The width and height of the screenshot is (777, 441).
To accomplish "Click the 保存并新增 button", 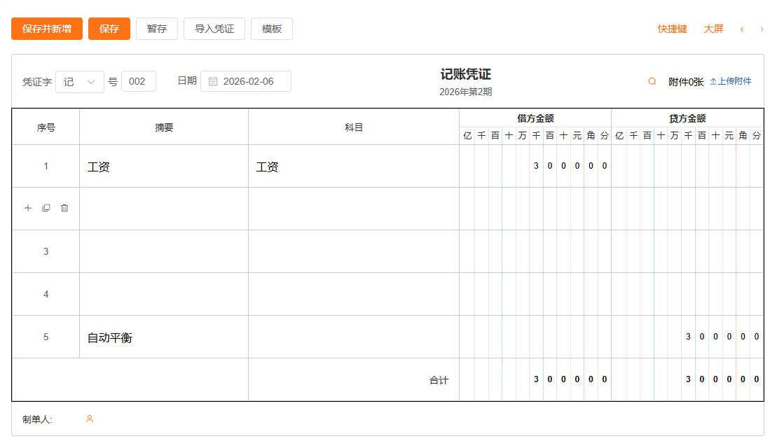I will 47,29.
